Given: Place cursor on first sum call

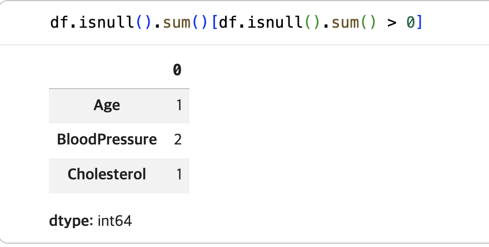Looking at the screenshot, I should [x=177, y=23].
